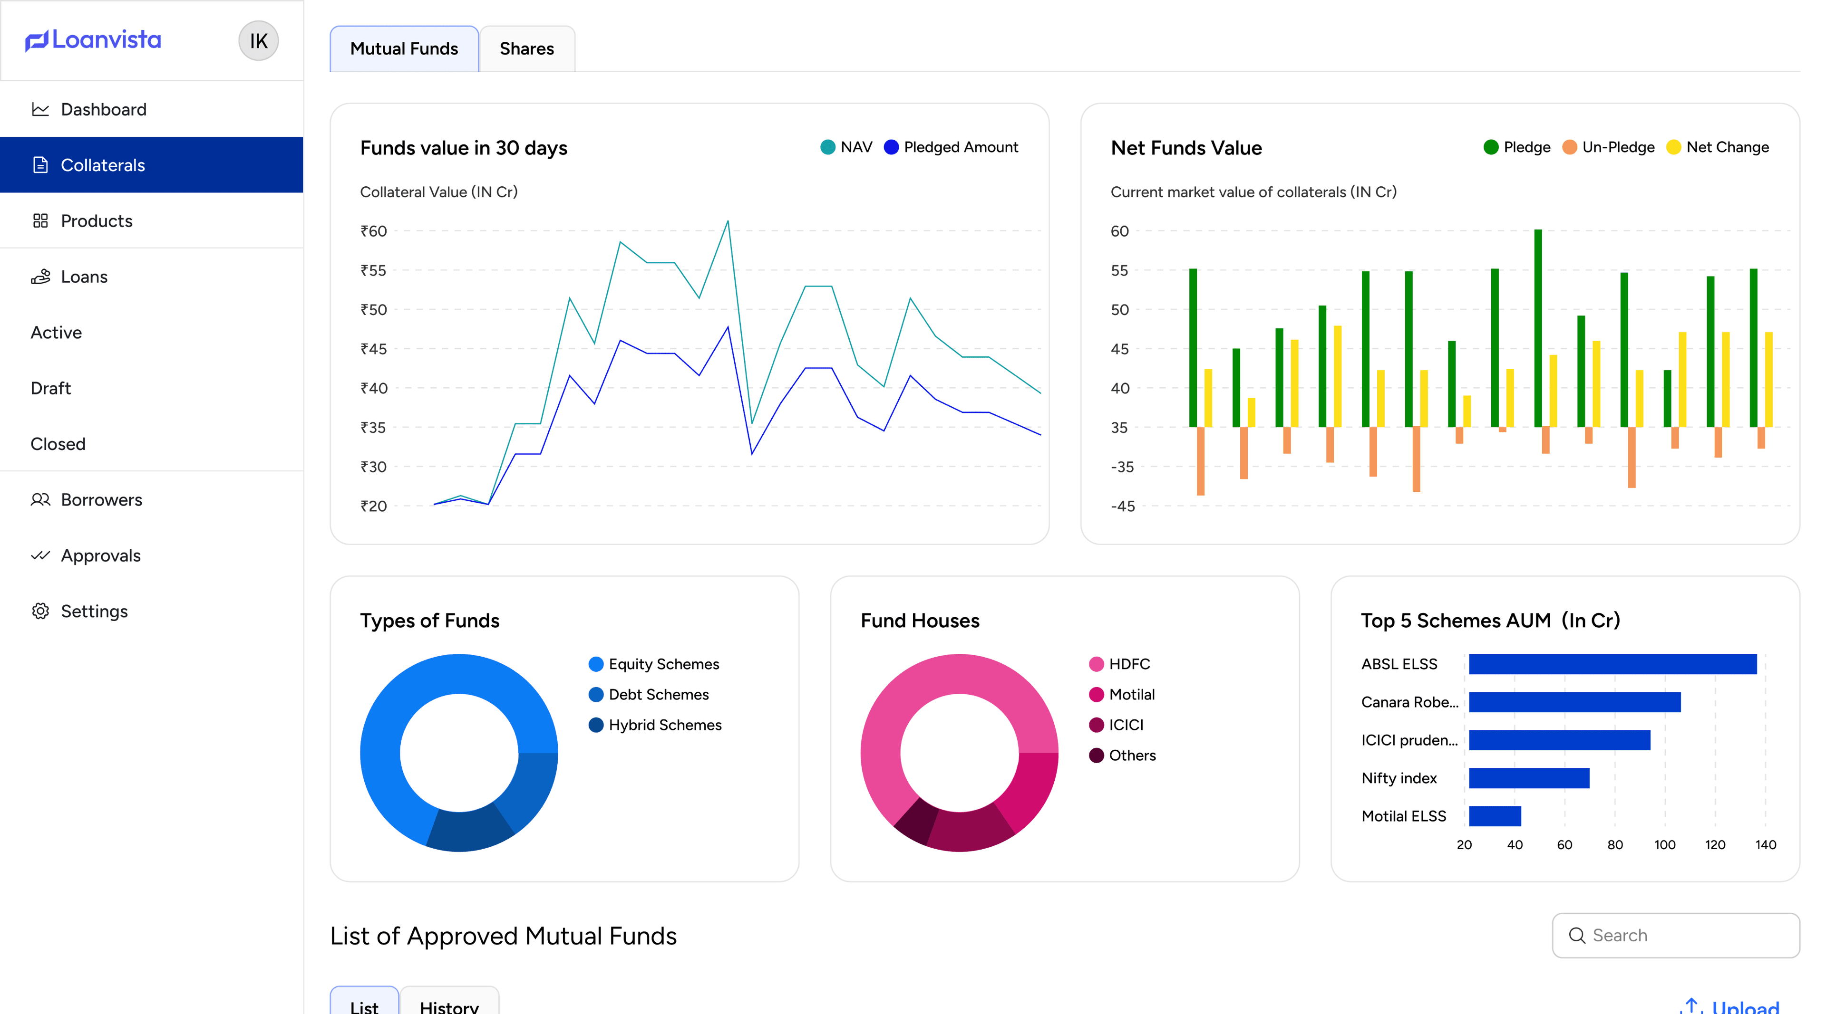Open the Dashboard menu item
The width and height of the screenshot is (1826, 1014).
[152, 109]
